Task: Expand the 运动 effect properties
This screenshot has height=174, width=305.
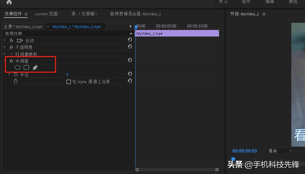Action: click(5, 40)
